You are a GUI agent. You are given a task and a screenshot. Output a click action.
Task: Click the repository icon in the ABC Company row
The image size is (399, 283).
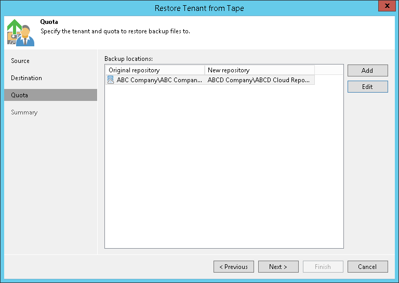[x=110, y=80]
